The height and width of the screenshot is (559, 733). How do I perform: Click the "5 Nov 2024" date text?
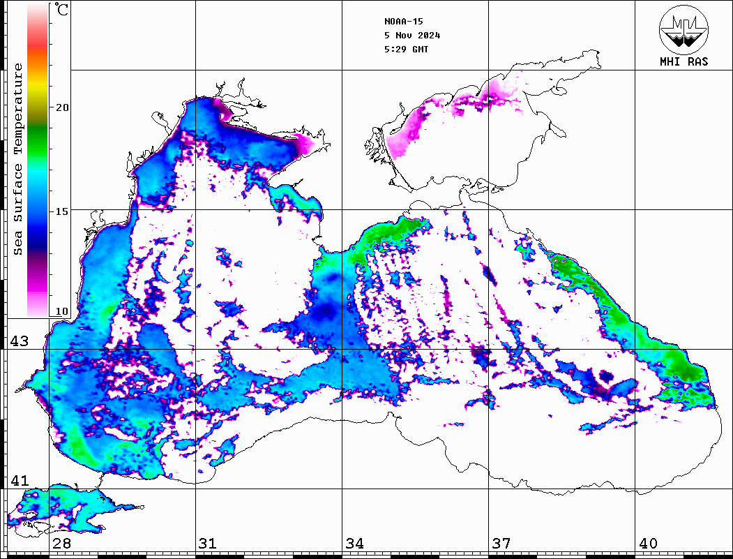pos(412,35)
